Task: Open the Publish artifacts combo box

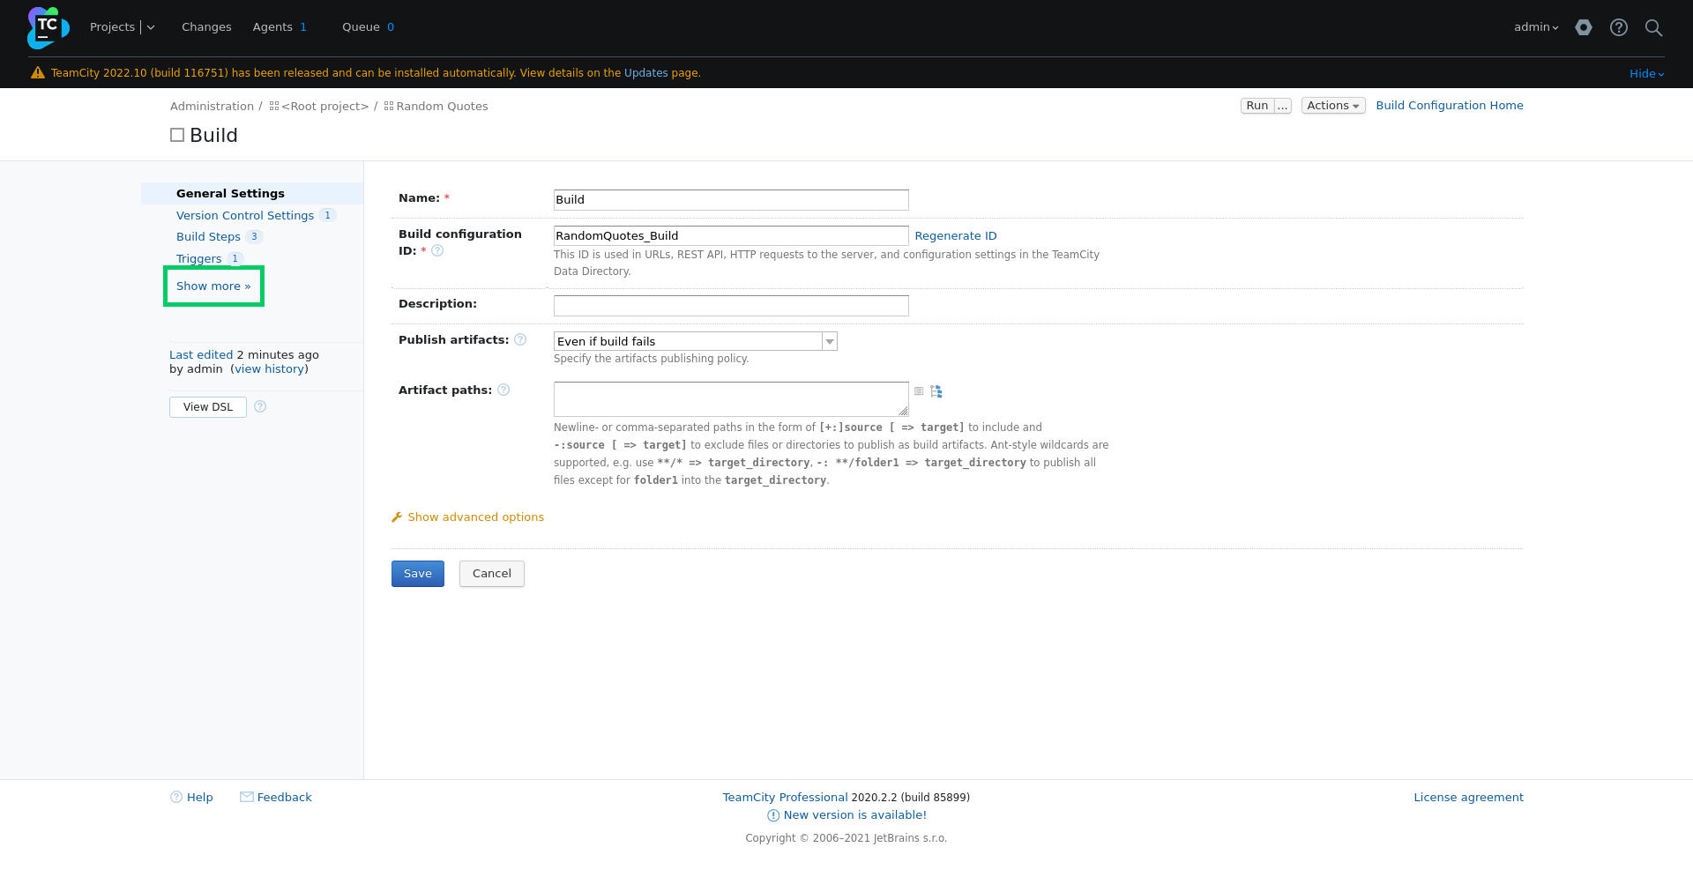Action: [x=696, y=341]
